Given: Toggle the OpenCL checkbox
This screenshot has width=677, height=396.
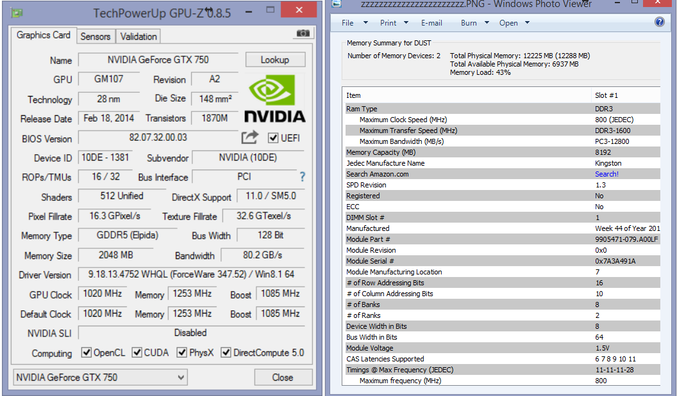Looking at the screenshot, I should 87,352.
